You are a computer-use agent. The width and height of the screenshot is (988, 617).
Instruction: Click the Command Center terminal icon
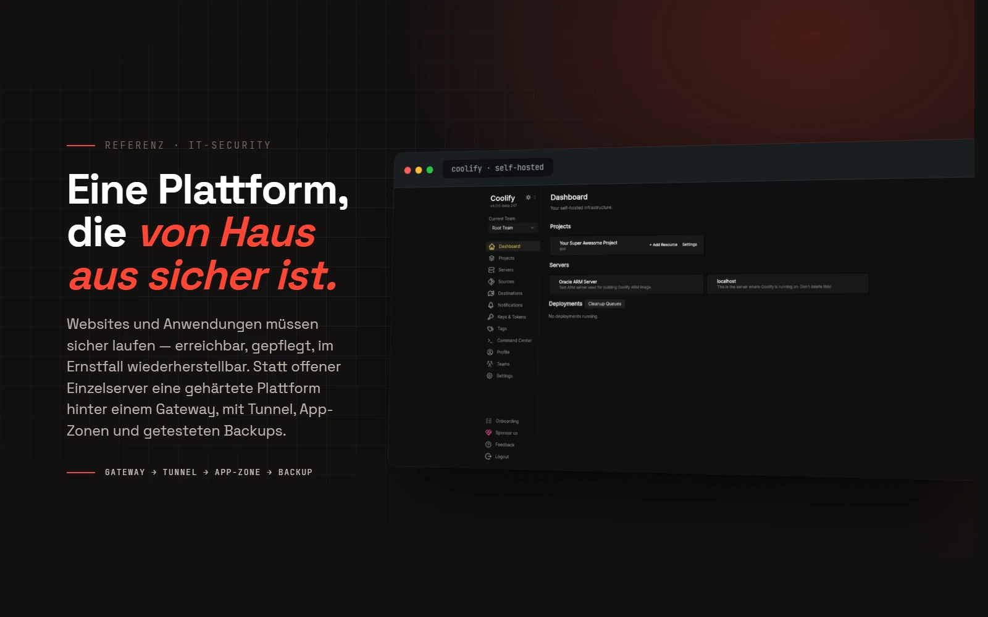click(x=490, y=341)
